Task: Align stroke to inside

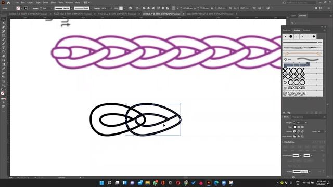Action: coord(298,136)
